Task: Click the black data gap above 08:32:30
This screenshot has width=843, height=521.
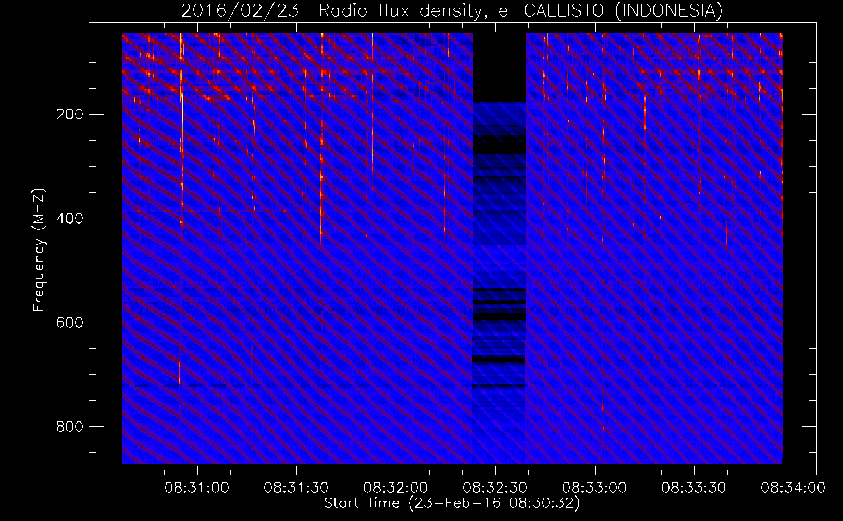Action: (x=499, y=68)
